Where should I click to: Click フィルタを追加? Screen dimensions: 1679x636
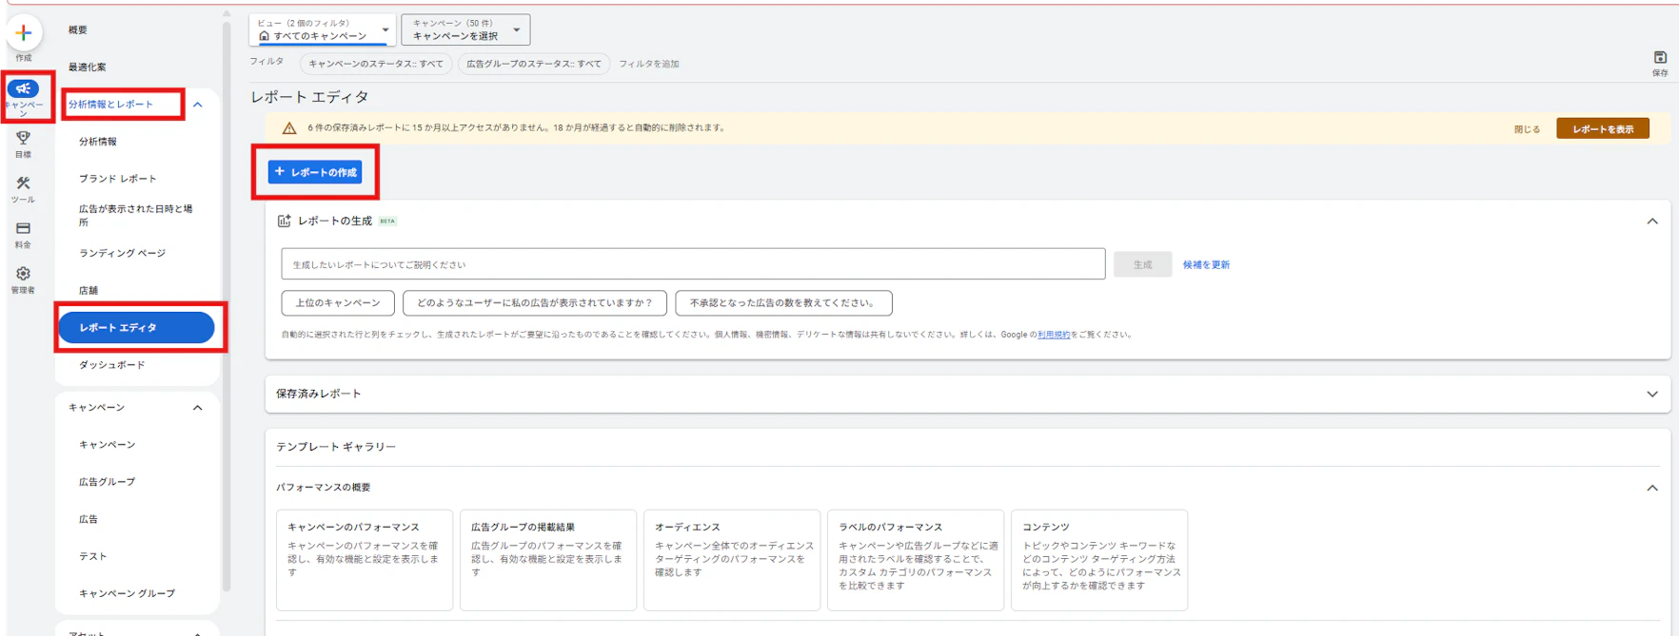[649, 65]
